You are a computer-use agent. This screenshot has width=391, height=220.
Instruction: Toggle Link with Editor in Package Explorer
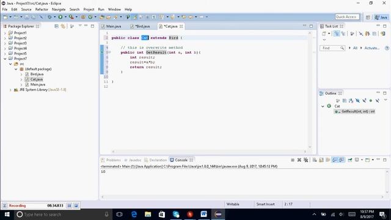tap(63, 26)
